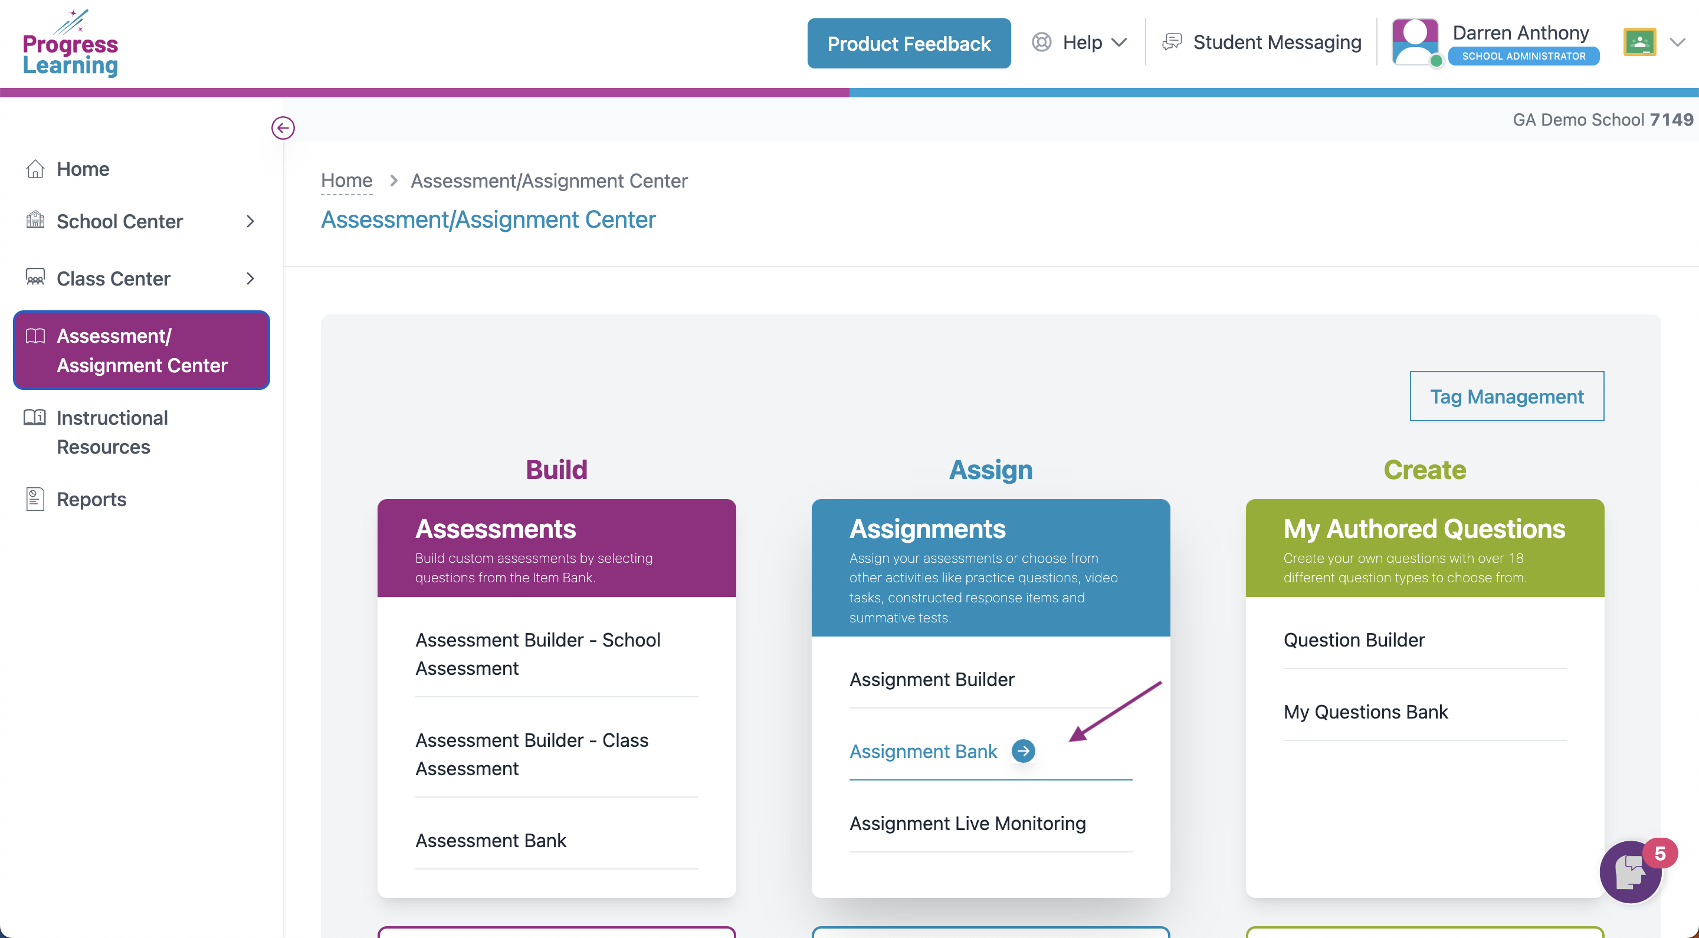Click the GA Demo School 7149 label
The height and width of the screenshot is (938, 1699).
click(x=1603, y=119)
